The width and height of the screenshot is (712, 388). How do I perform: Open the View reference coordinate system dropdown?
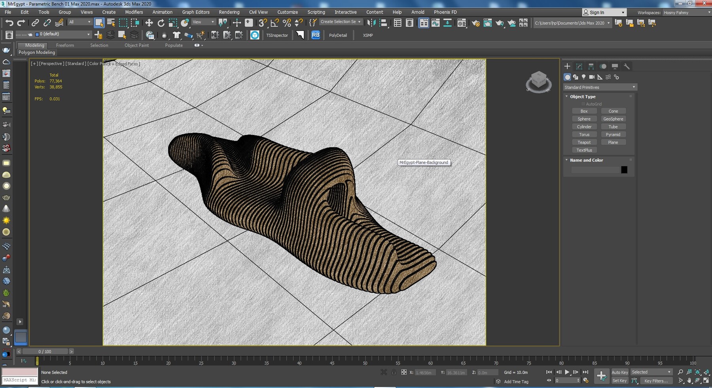[x=203, y=22]
